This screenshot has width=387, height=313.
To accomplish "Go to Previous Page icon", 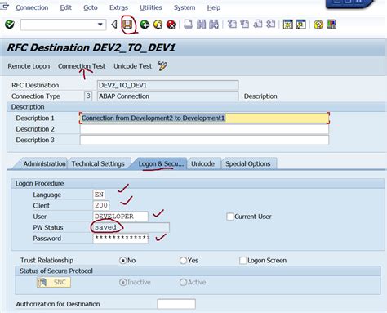I will 245,25.
